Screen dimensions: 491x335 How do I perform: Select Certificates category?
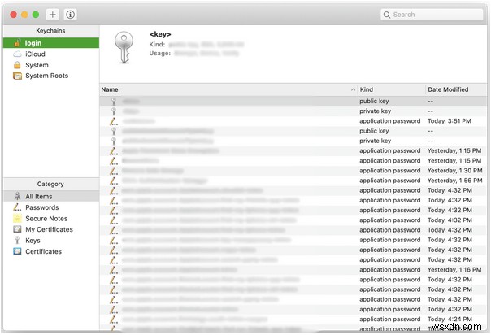coord(43,251)
